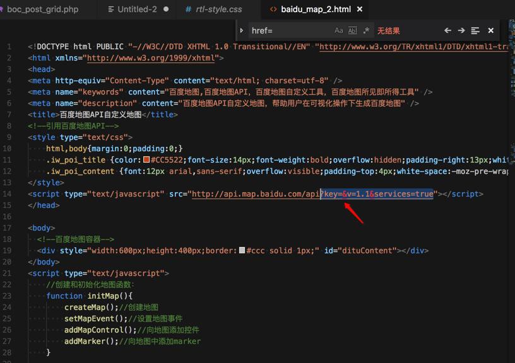Click the 'addMapControl();' call on line 26

pyautogui.click(x=100, y=330)
